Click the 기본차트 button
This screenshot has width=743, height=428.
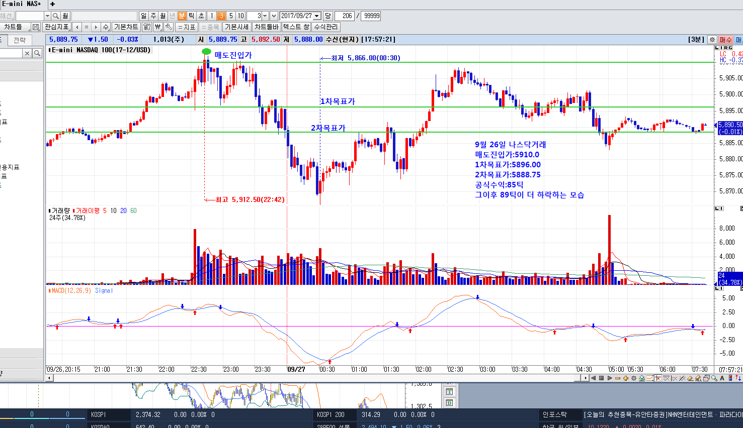[126, 27]
